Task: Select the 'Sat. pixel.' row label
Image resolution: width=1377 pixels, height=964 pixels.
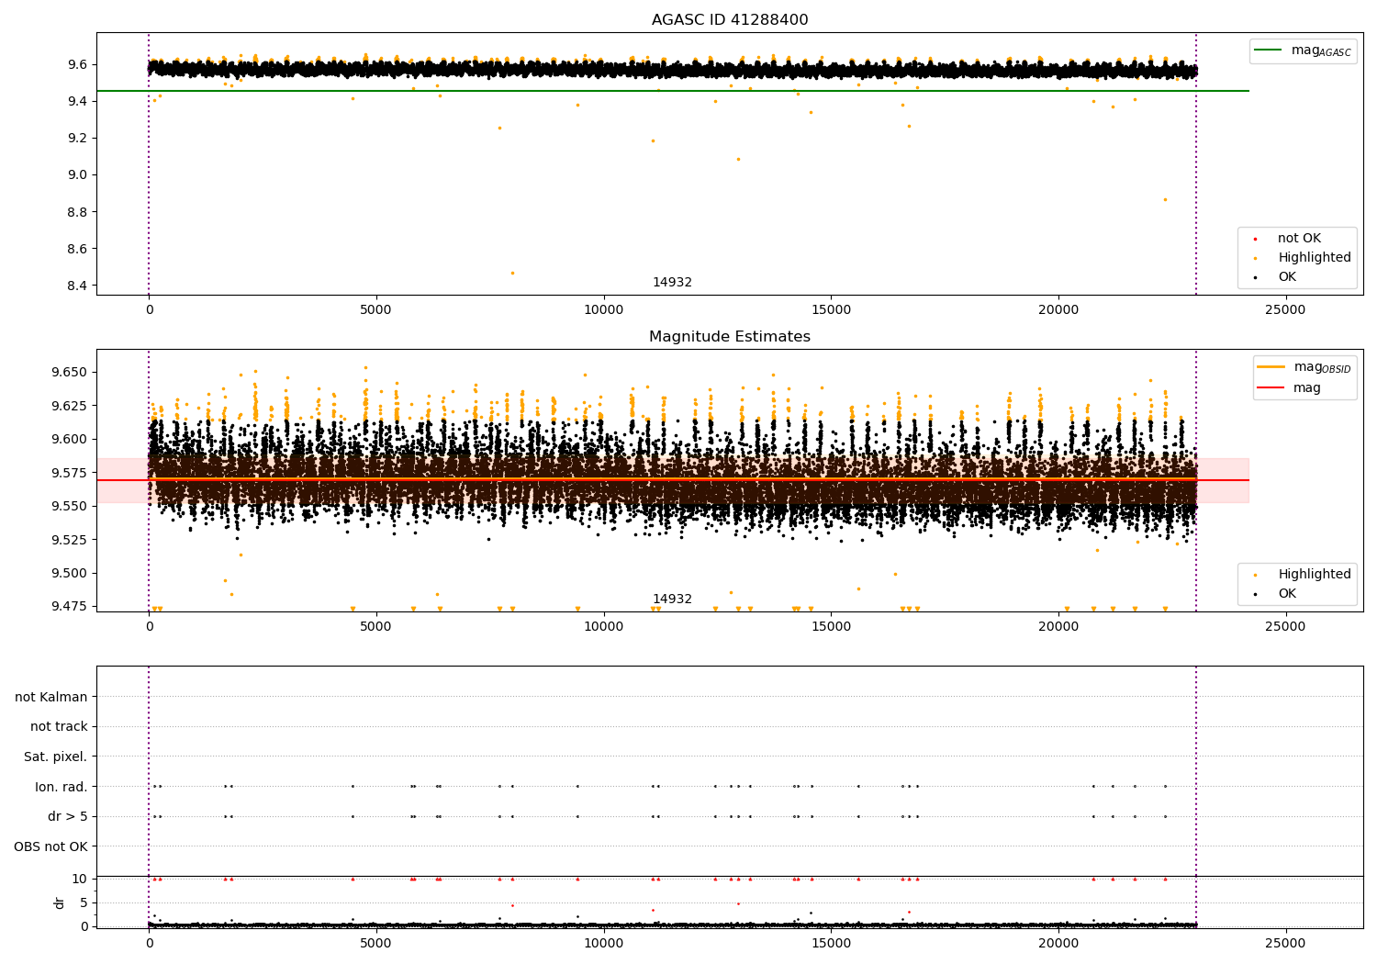Action: [x=56, y=757]
